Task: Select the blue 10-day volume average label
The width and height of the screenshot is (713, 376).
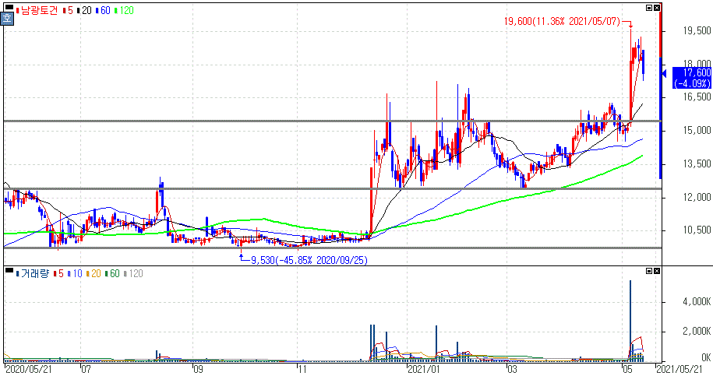Action: point(75,273)
